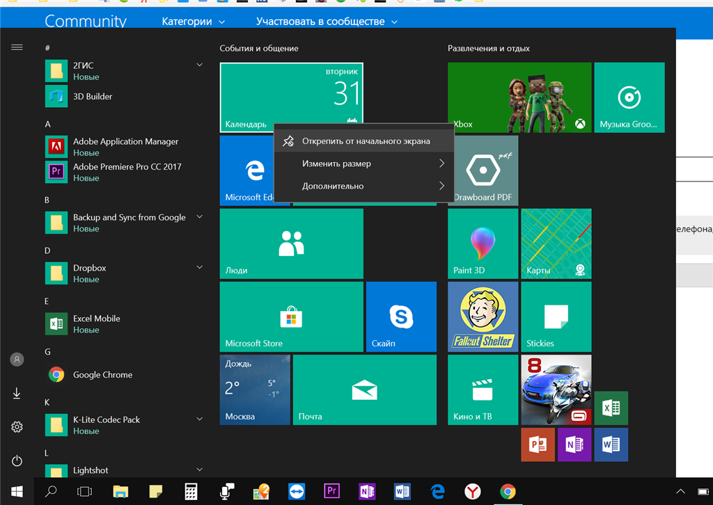The width and height of the screenshot is (713, 505).
Task: Open the 3D Builder app icon
Action: [56, 96]
